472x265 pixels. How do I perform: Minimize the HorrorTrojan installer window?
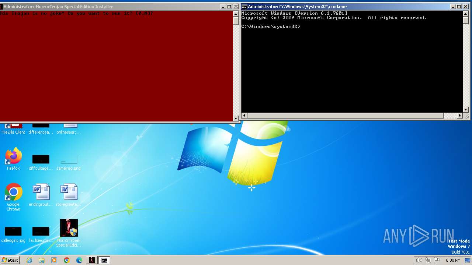click(223, 7)
